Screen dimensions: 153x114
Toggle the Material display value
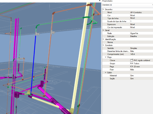pyautogui.click(x=132, y=76)
